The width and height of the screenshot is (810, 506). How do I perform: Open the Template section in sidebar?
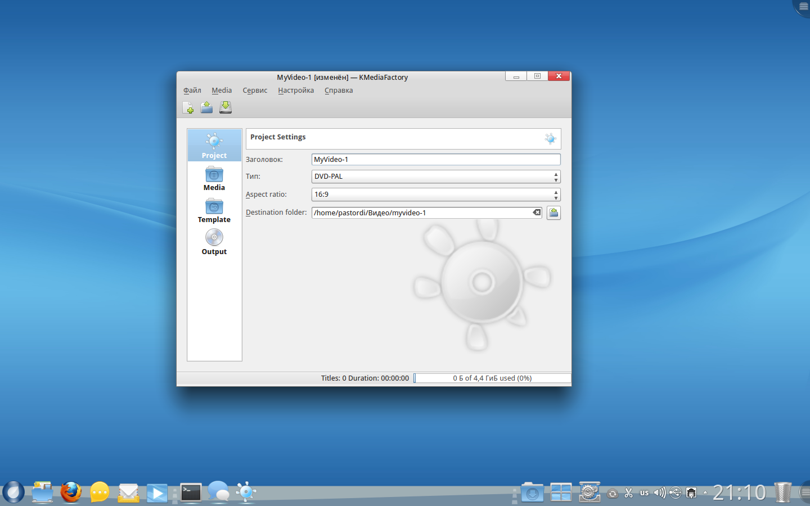pyautogui.click(x=214, y=211)
